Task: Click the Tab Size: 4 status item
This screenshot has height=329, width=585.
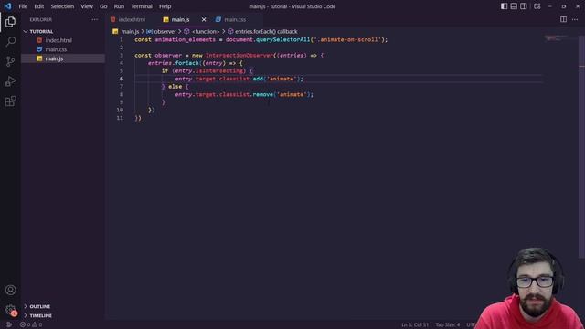Action: click(x=448, y=324)
